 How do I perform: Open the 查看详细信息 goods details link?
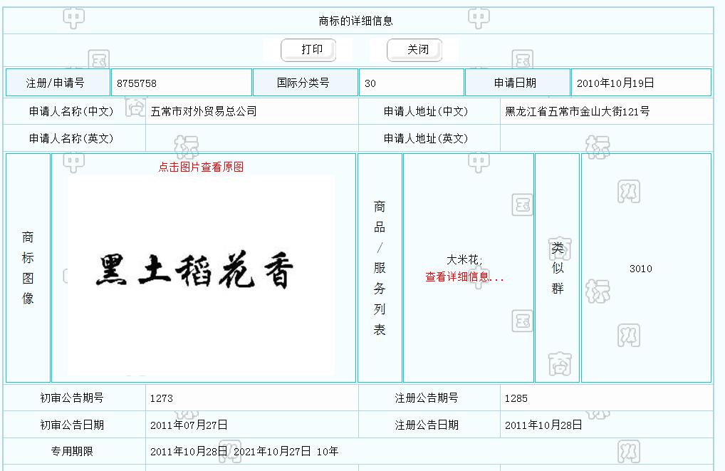[x=464, y=277]
